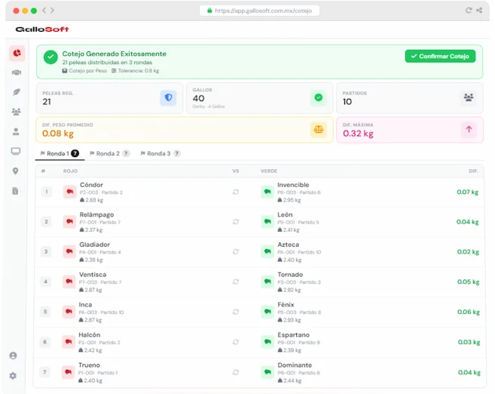495x394 pixels.
Task: Click the browser address bar URL
Action: [259, 11]
